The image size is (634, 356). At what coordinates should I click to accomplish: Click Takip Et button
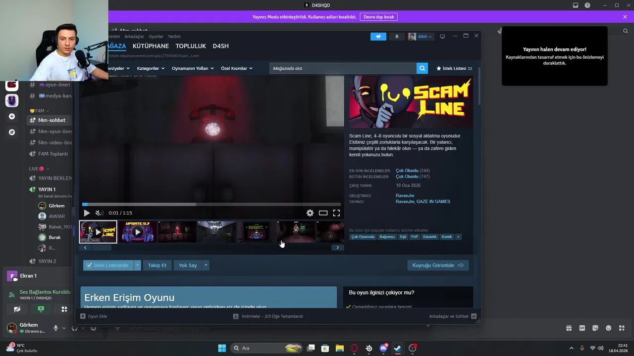[157, 266]
